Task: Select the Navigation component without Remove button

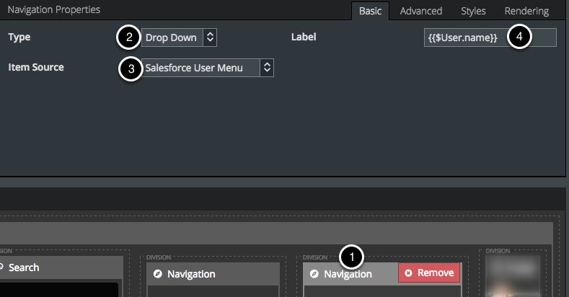Action: pos(212,274)
